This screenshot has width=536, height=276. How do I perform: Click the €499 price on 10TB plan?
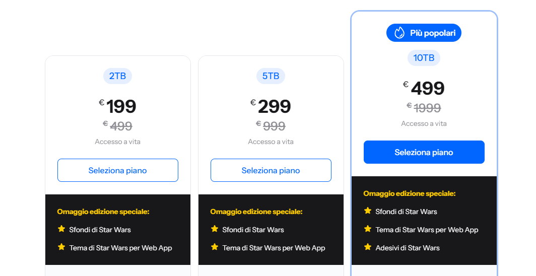[426, 88]
